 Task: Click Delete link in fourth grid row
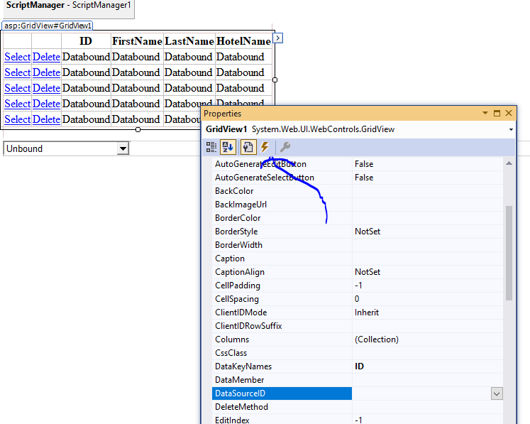coord(46,104)
